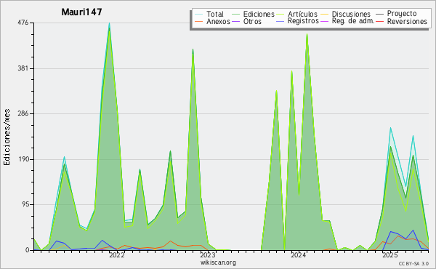Image resolution: width=436 pixels, height=269 pixels.
Task: Click the 2024 x-axis label
Action: (299, 255)
